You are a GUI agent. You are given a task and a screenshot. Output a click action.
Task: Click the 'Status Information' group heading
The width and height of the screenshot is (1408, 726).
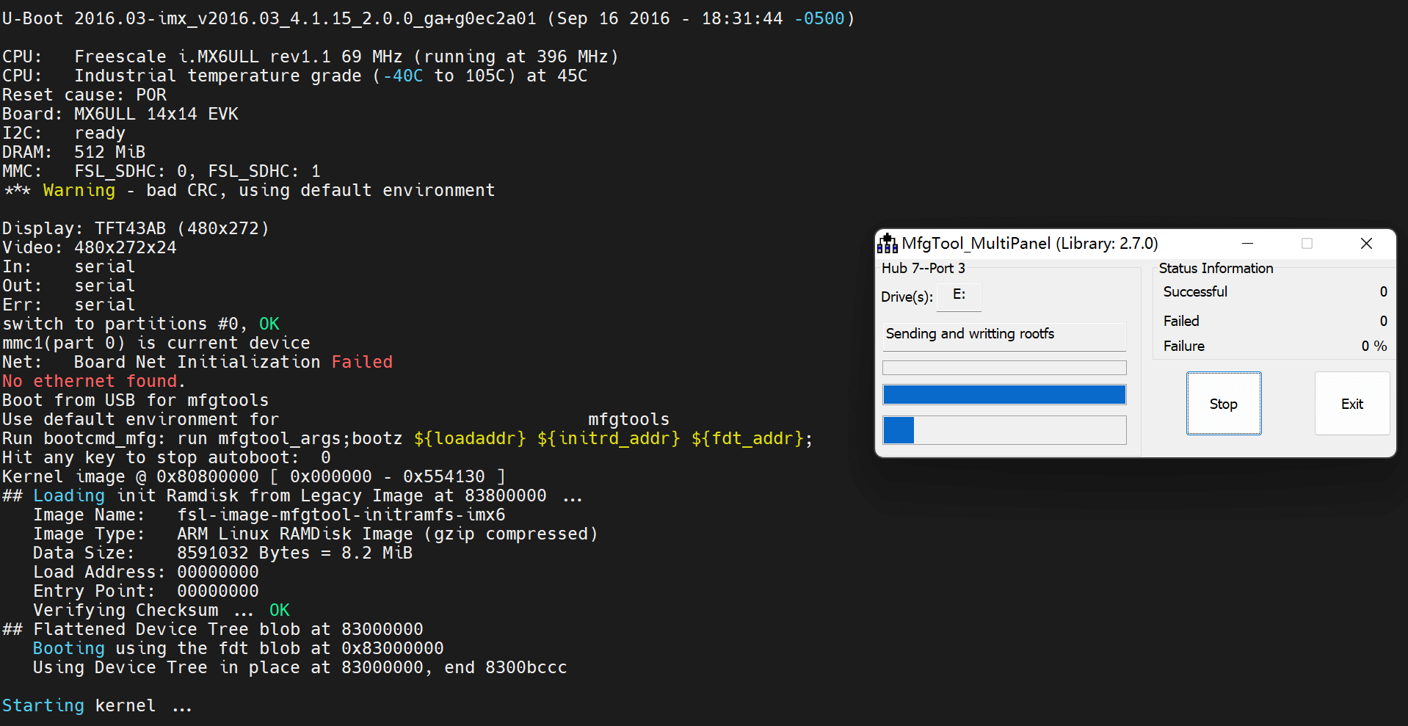click(x=1216, y=269)
